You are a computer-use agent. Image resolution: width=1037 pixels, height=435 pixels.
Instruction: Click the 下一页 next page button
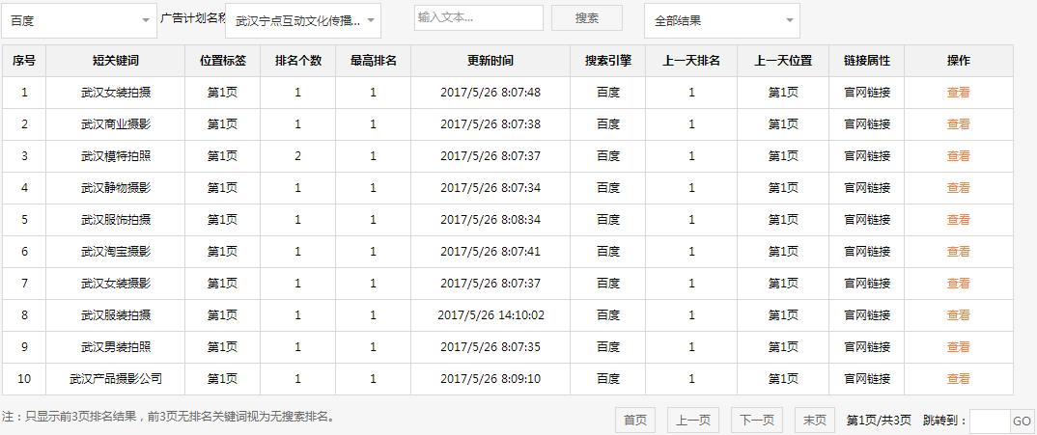pos(757,420)
